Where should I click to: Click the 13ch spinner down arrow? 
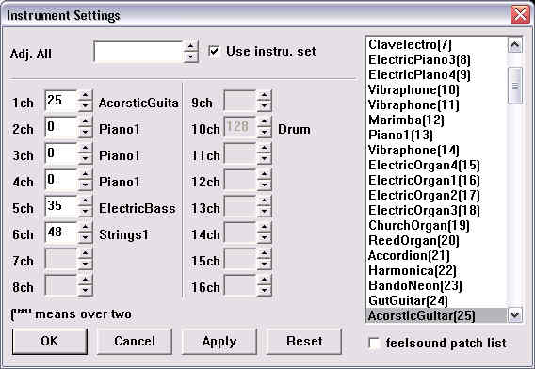[x=265, y=211]
